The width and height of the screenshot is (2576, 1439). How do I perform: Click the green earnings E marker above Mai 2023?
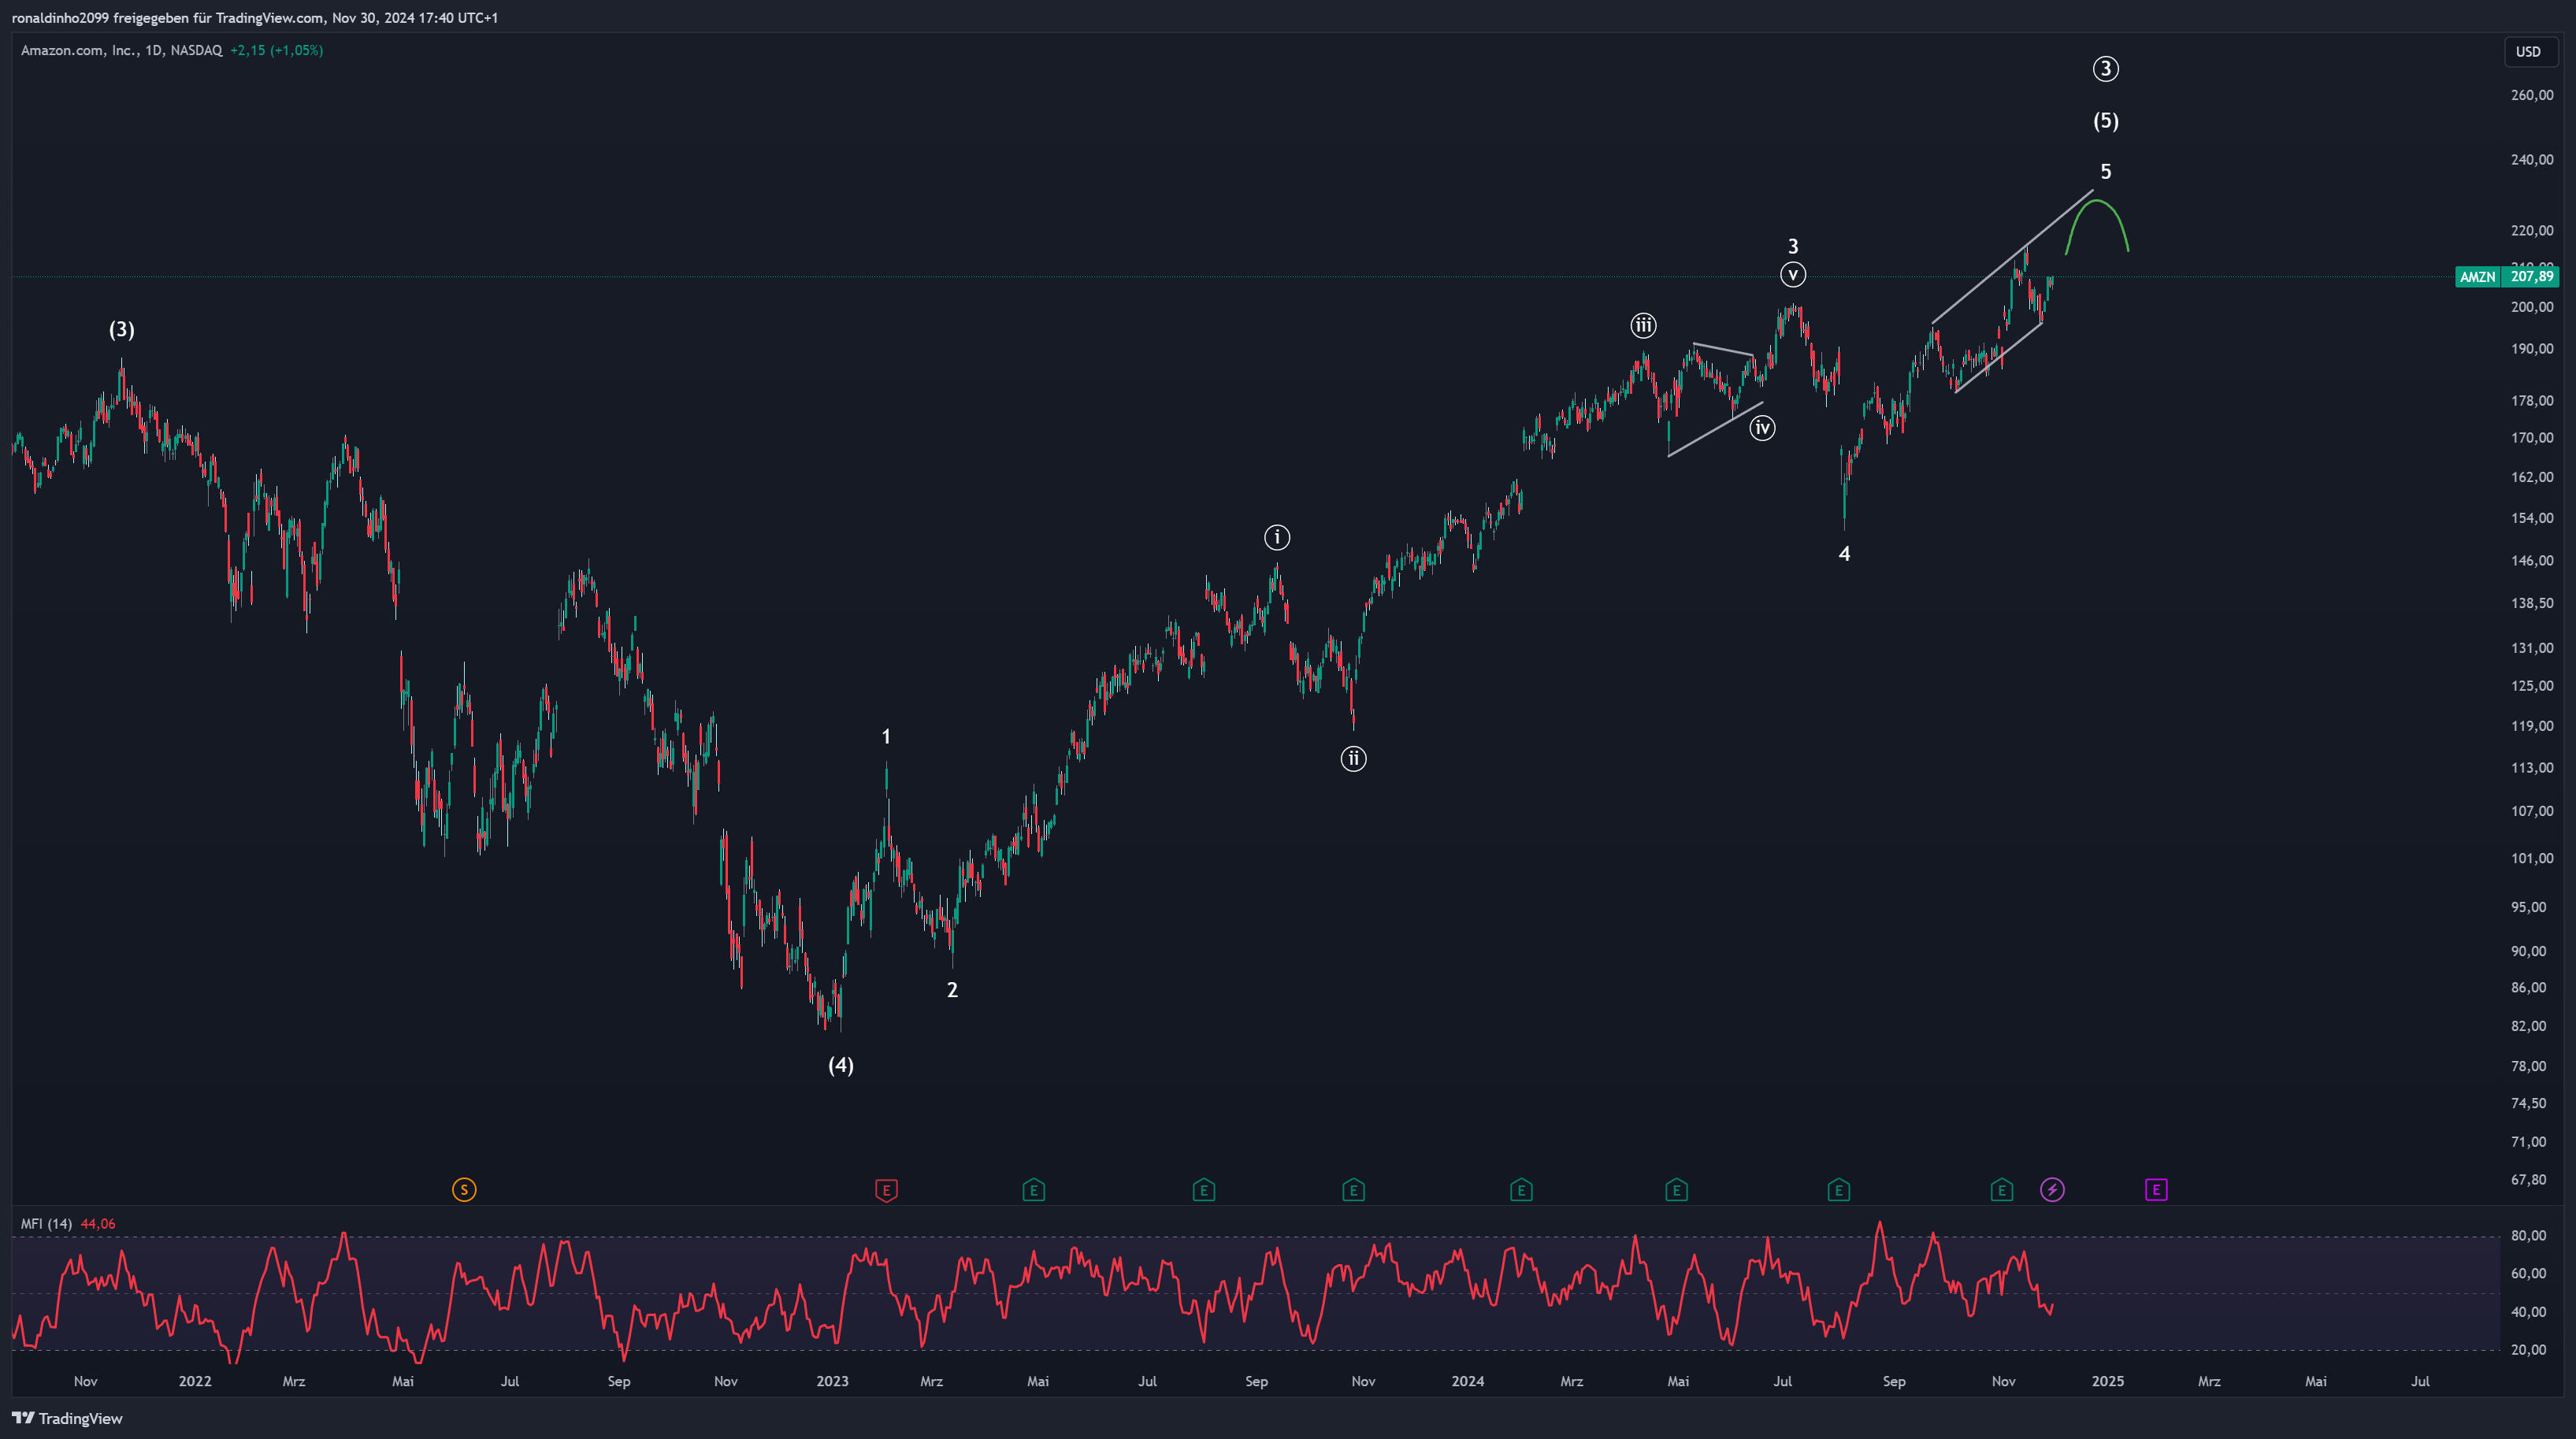coord(1034,1189)
